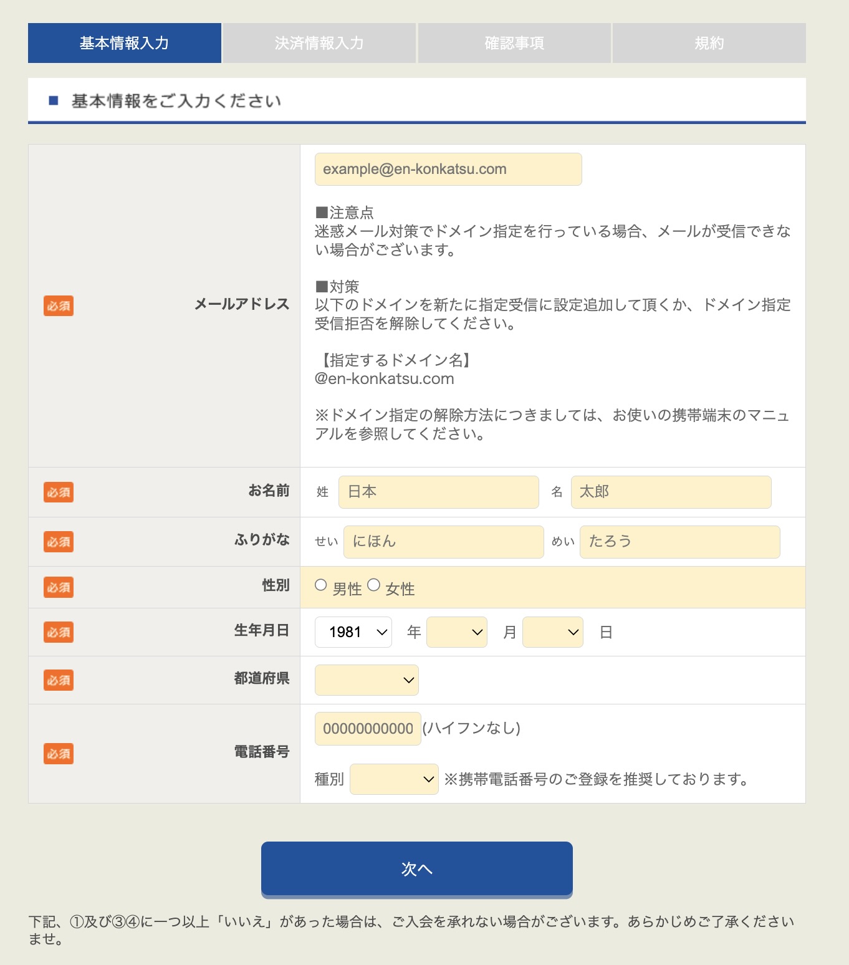Click the 必須 badge beside 電話番号

click(x=59, y=754)
